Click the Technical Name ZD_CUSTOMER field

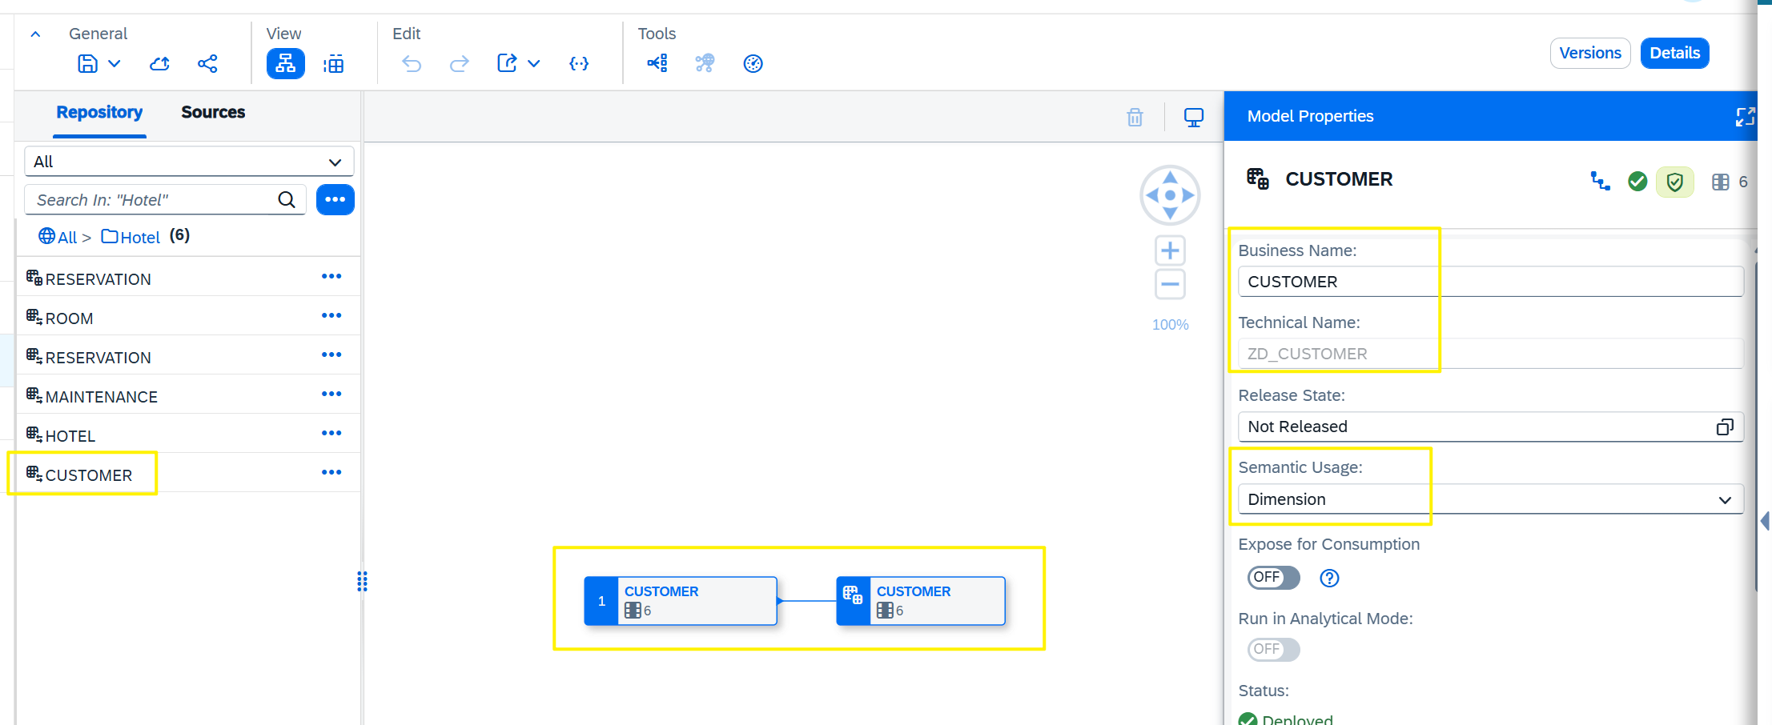pos(1490,354)
